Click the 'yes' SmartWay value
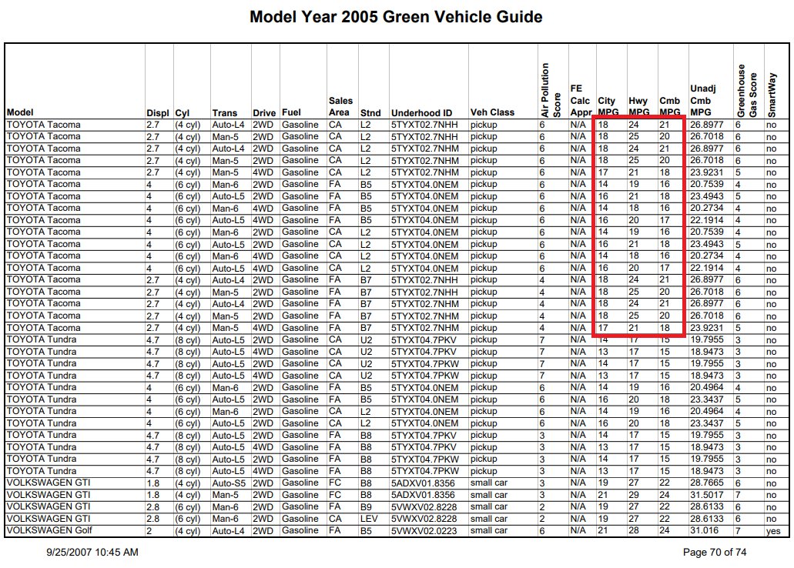794x568 pixels. point(773,531)
